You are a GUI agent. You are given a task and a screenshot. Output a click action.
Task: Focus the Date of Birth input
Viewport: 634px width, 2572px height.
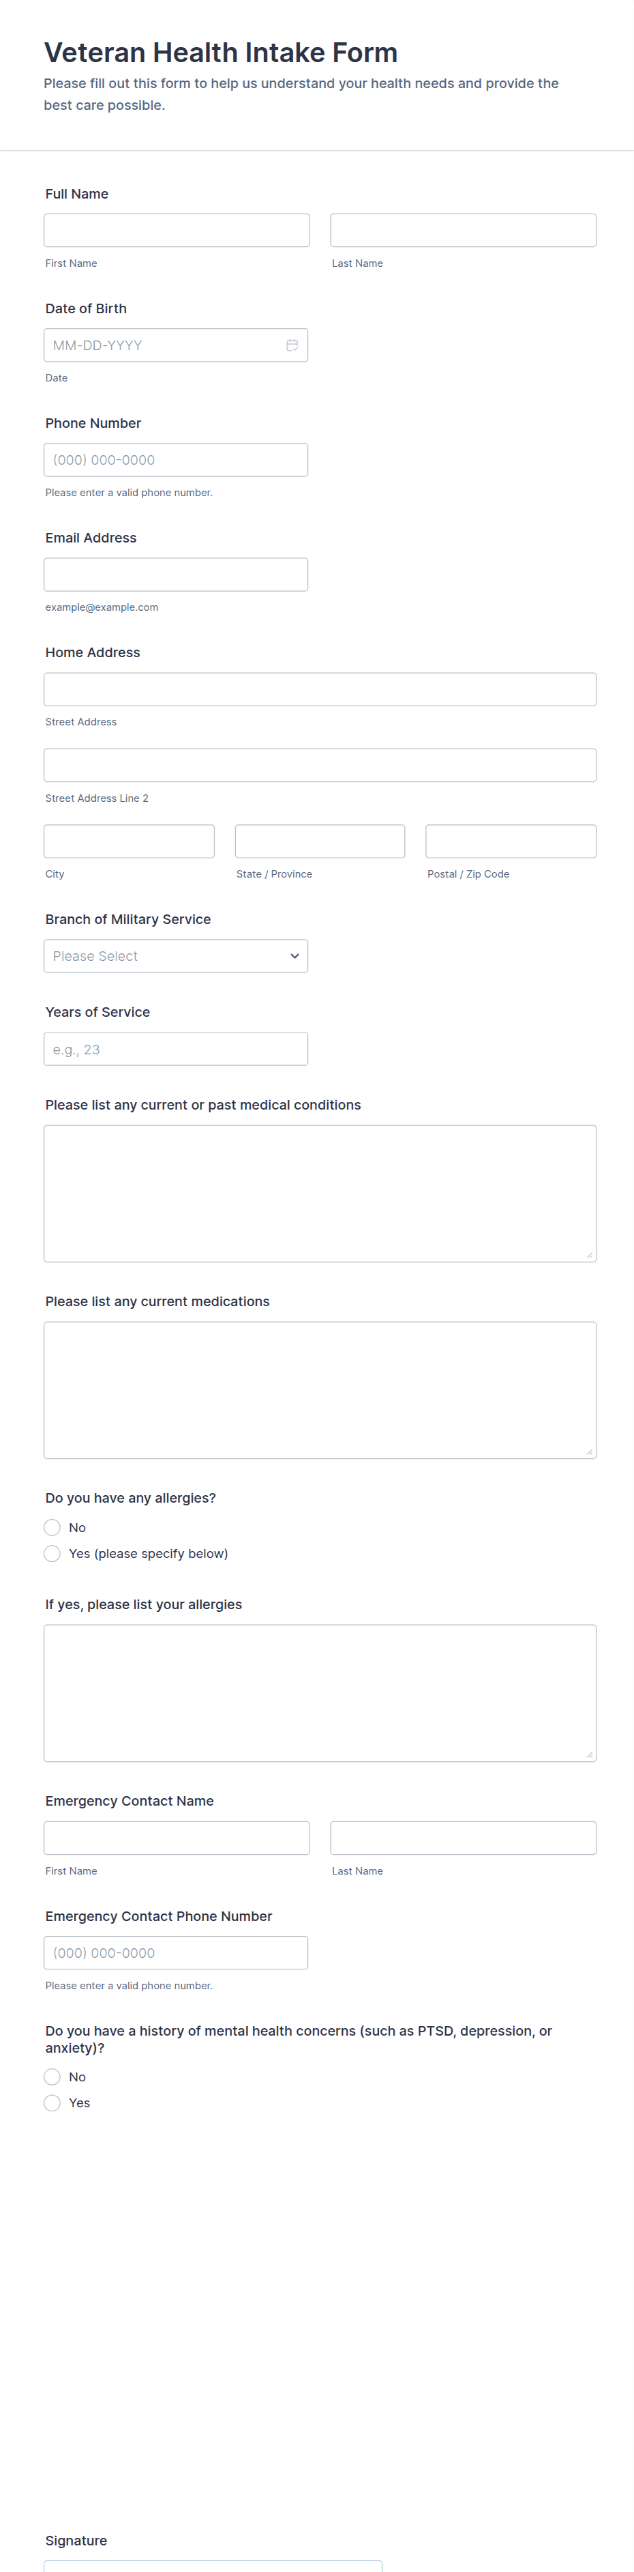(x=160, y=345)
